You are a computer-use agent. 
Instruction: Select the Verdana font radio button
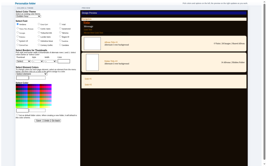[x=17, y=24]
